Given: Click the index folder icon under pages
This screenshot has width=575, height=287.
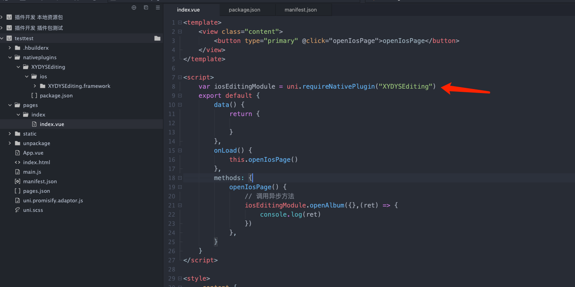Looking at the screenshot, I should (26, 114).
